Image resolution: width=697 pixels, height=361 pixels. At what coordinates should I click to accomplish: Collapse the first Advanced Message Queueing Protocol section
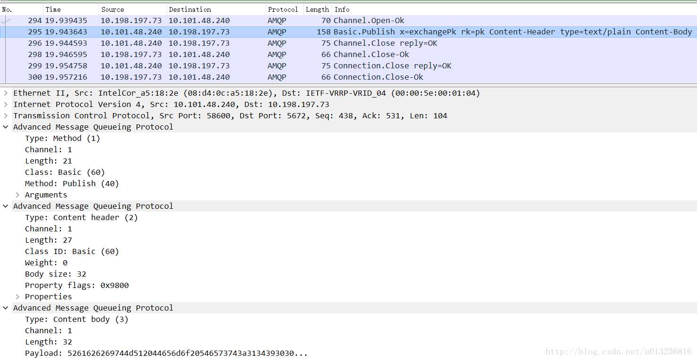(x=6, y=127)
